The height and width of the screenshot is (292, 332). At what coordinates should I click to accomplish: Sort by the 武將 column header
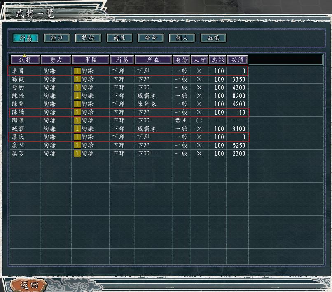pos(25,60)
